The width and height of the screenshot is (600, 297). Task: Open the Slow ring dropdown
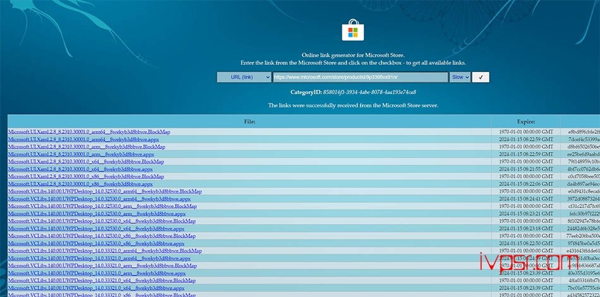click(460, 77)
